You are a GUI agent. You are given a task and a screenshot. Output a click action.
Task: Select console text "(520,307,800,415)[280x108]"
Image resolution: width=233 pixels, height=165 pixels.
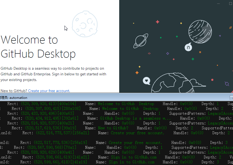tap(53, 109)
